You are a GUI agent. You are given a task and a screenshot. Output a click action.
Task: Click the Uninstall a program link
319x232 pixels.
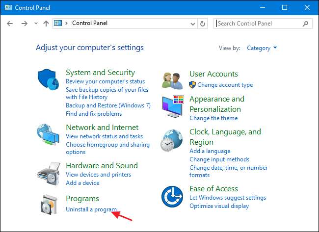pyautogui.click(x=91, y=209)
